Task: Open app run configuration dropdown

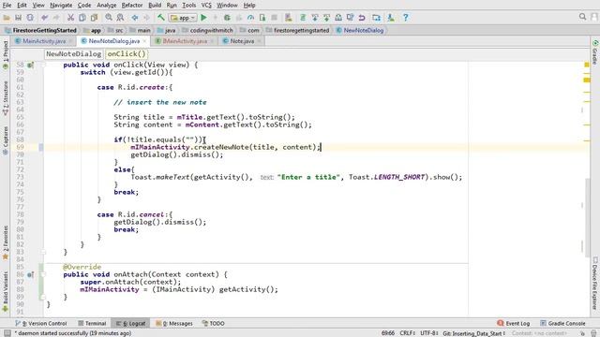Action: (x=184, y=18)
